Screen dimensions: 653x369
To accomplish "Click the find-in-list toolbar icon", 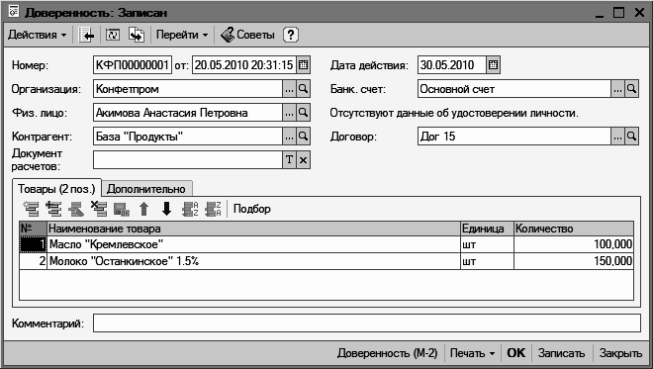I will click(x=86, y=35).
